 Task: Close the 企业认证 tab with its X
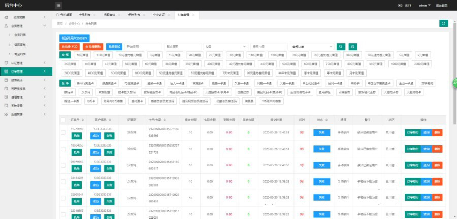point(169,15)
